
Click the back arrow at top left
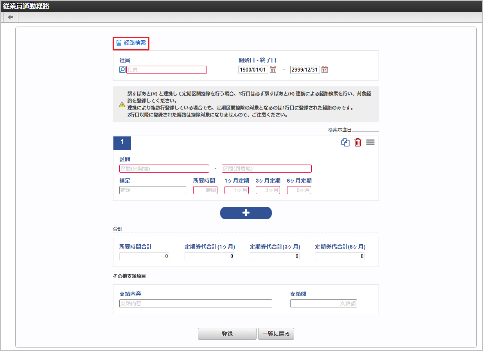point(10,17)
